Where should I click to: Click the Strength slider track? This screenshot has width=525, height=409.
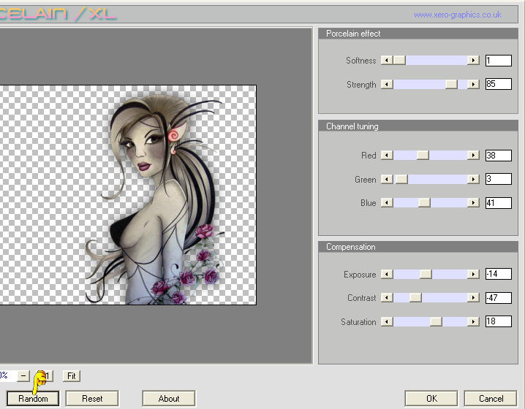[420, 85]
